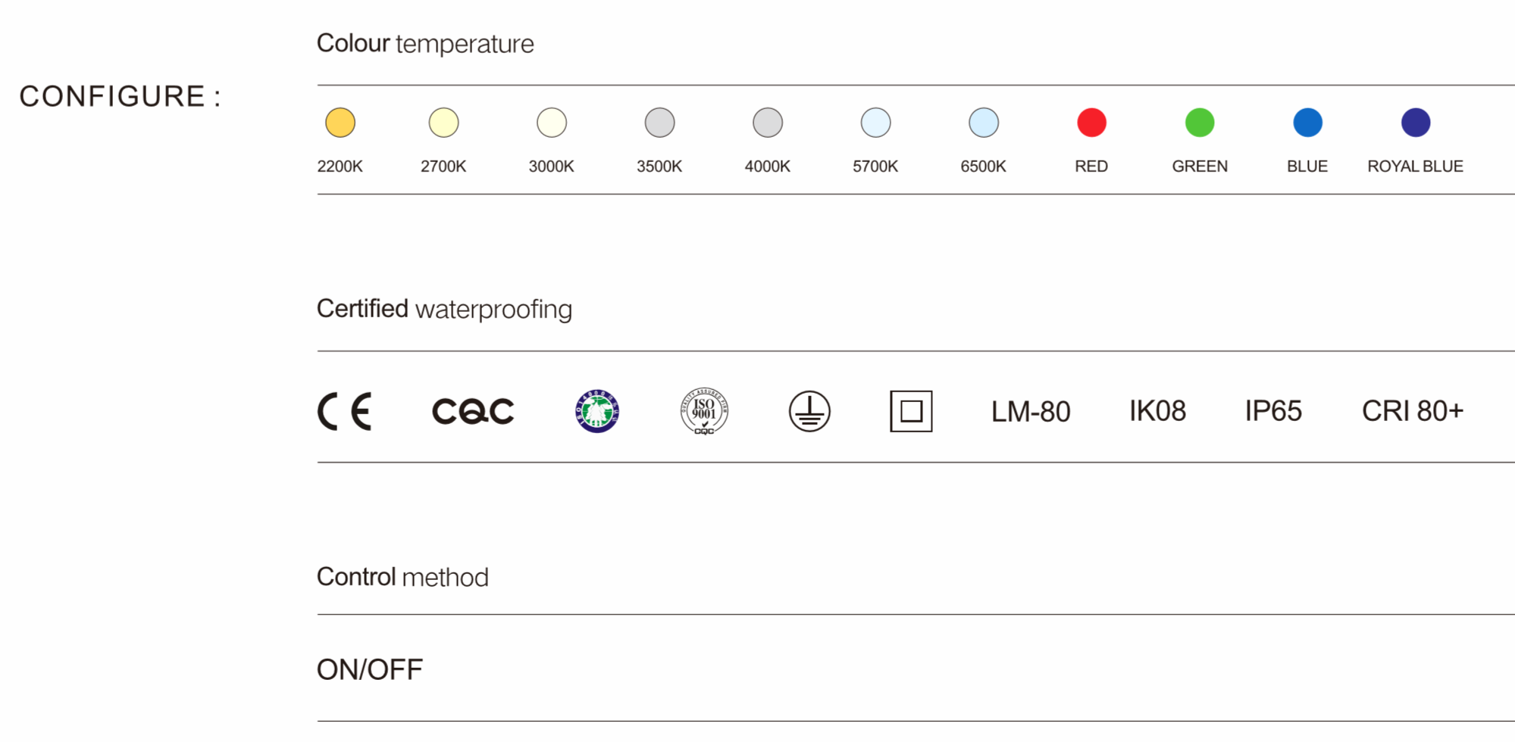This screenshot has width=1515, height=742.
Task: Click the Colour temperature section heading
Action: tap(425, 44)
